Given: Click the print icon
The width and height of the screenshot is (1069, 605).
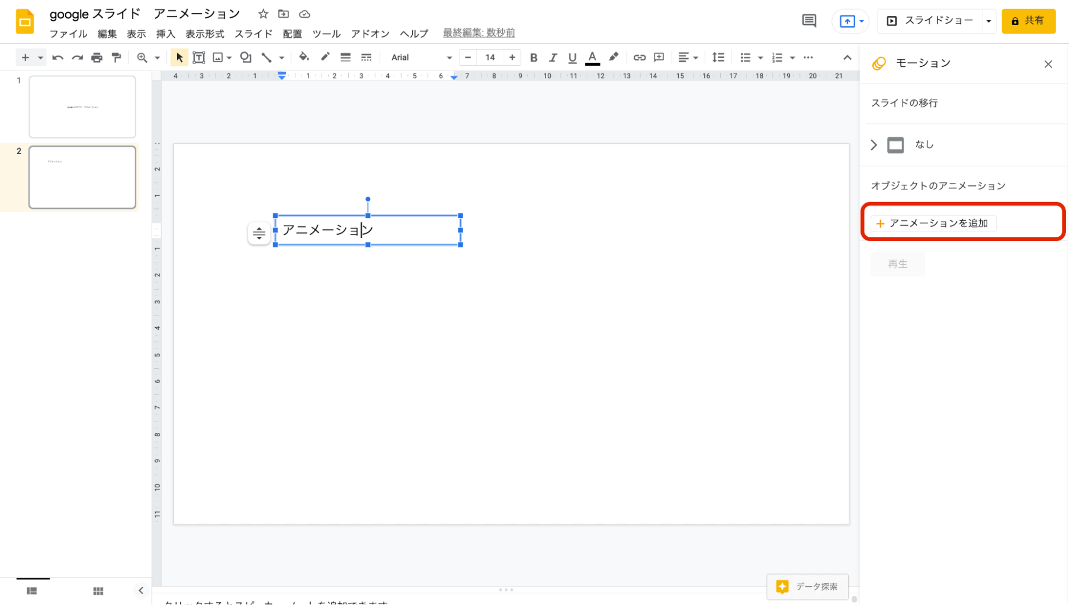Looking at the screenshot, I should (97, 58).
